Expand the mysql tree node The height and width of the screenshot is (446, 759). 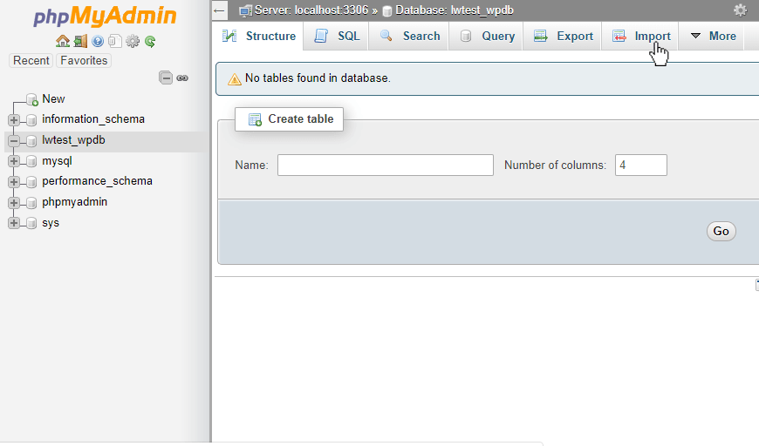tap(14, 161)
